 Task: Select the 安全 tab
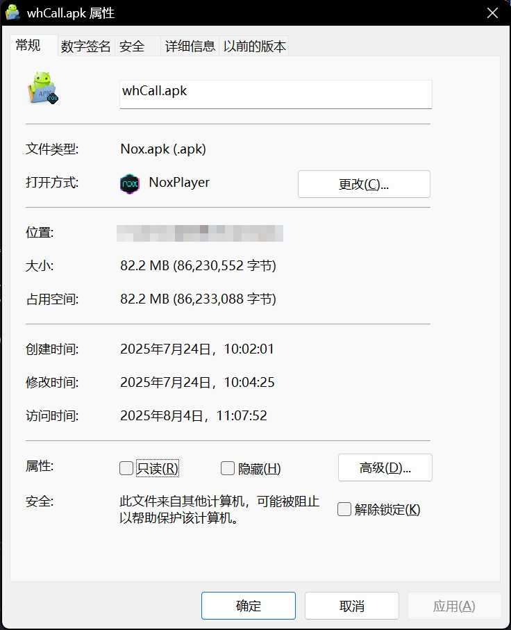click(132, 47)
